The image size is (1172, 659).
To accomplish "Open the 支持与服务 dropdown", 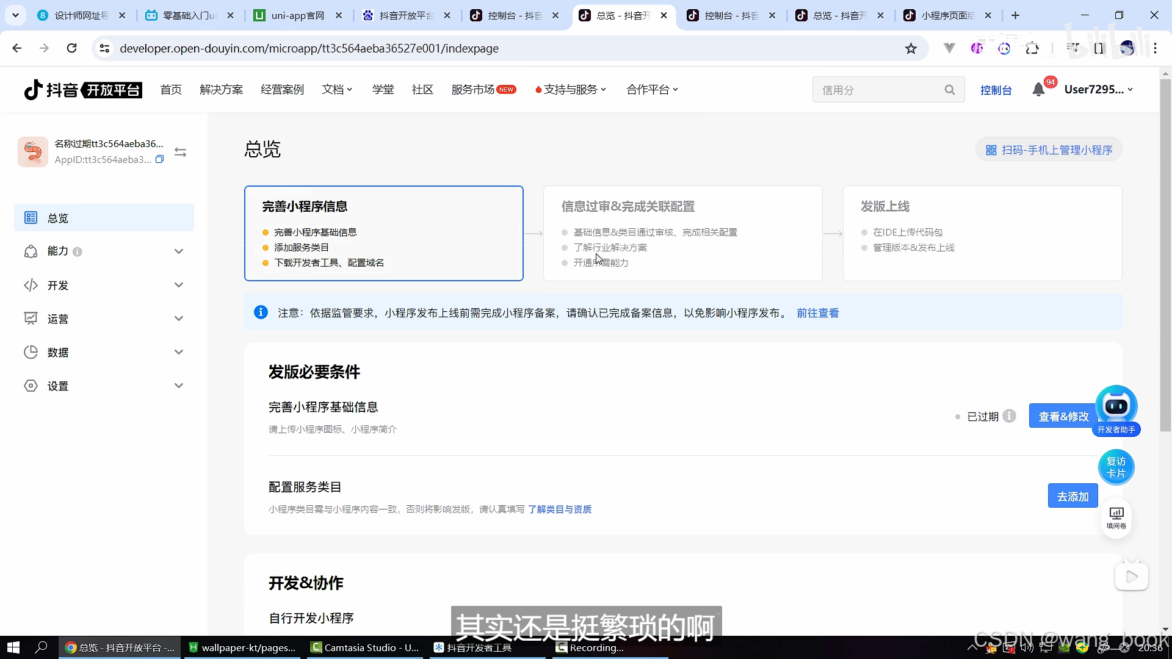I will tap(571, 90).
